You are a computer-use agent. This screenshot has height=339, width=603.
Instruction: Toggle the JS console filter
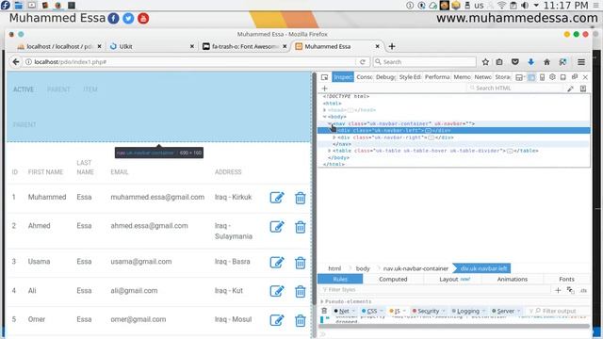(398, 311)
